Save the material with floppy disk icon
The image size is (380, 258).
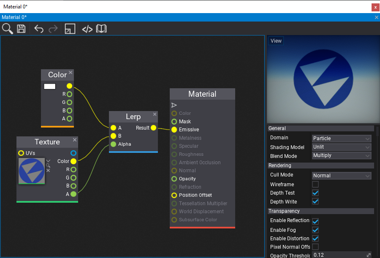(22, 29)
